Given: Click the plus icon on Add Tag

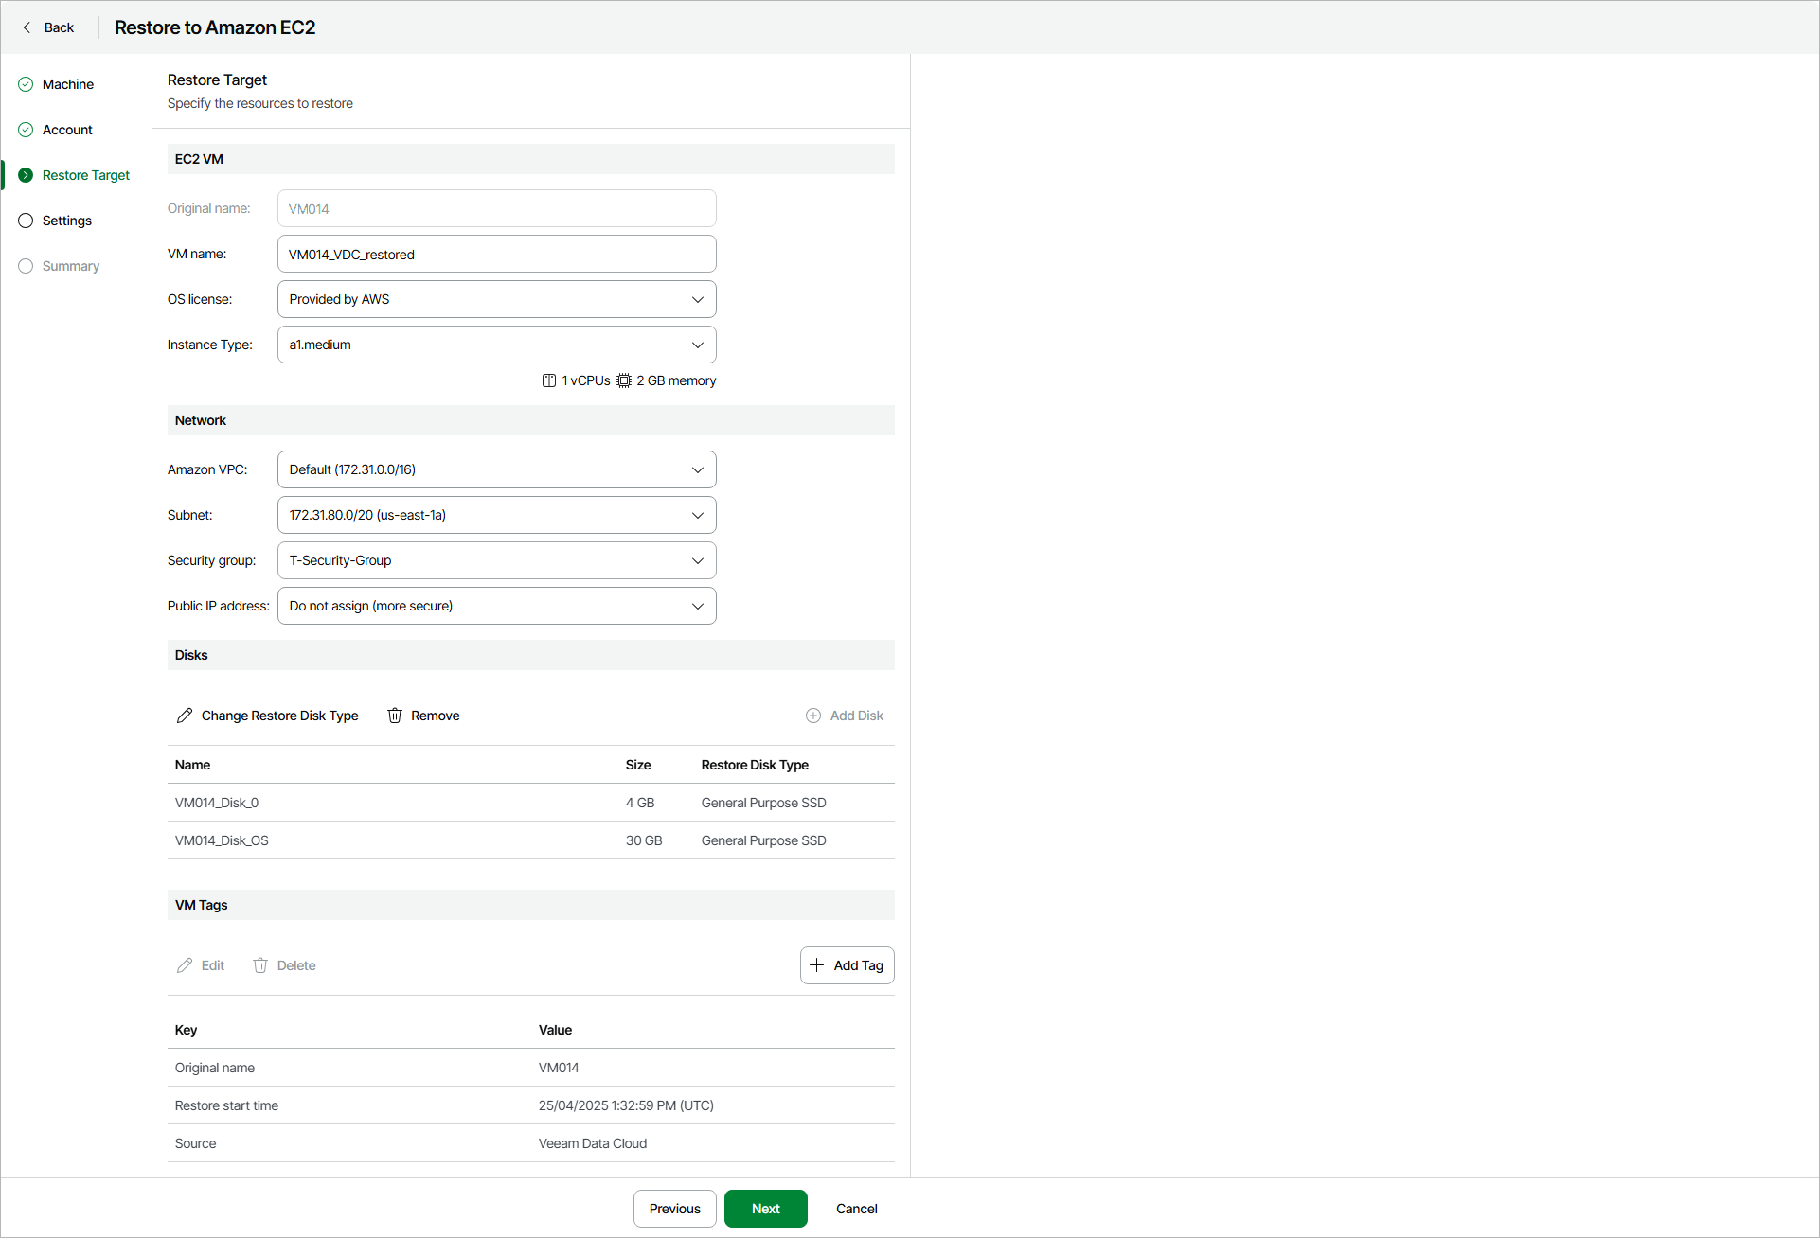Looking at the screenshot, I should click(x=817, y=965).
